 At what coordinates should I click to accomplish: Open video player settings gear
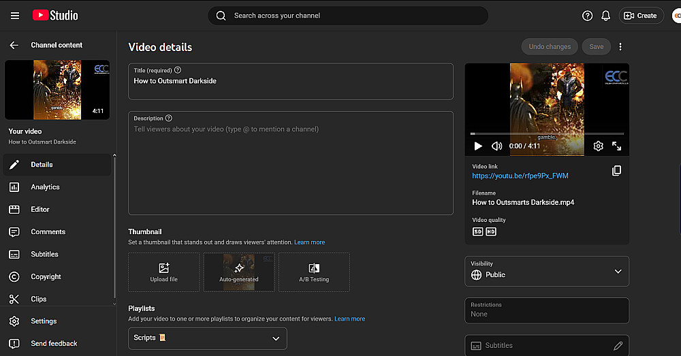point(598,146)
